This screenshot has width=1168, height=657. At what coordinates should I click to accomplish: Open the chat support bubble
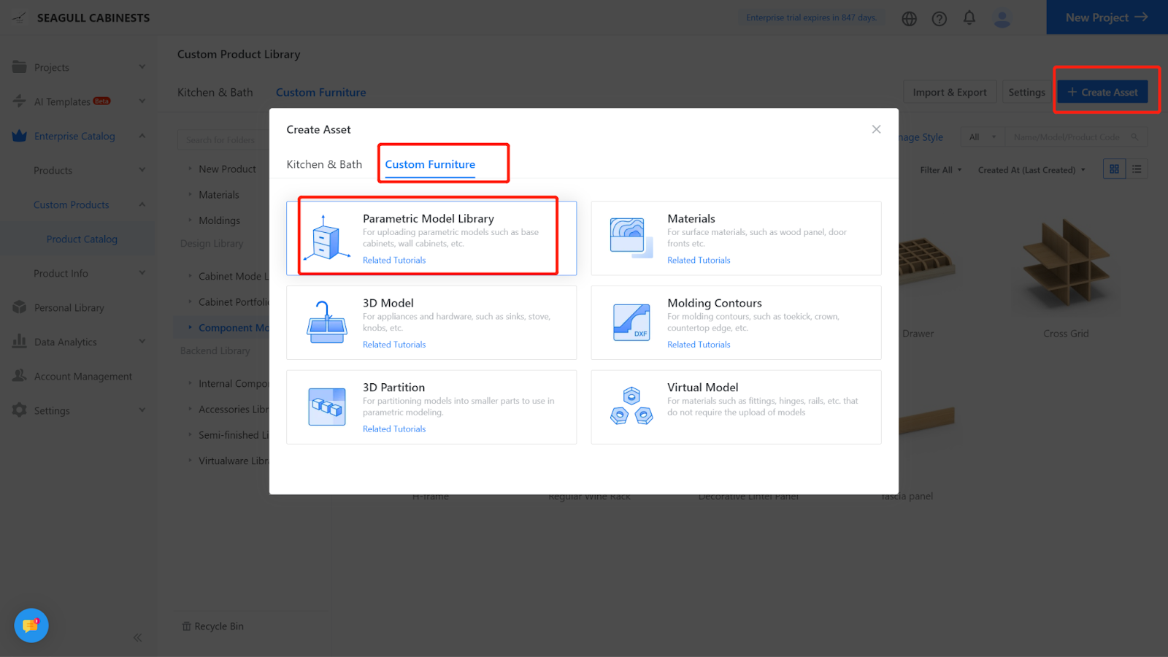click(x=31, y=626)
